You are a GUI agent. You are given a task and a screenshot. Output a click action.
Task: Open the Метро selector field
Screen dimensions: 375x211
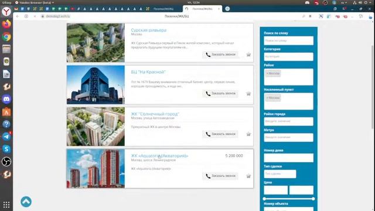click(x=288, y=137)
